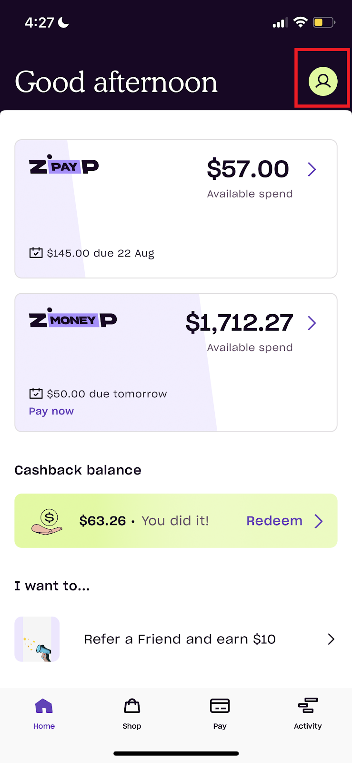Go to the Activity tab
The height and width of the screenshot is (763, 352).
pos(308,713)
